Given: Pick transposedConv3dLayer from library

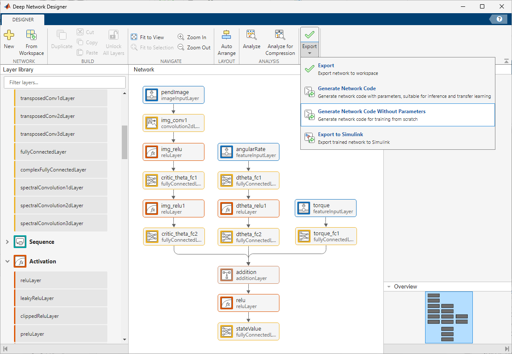Looking at the screenshot, I should click(x=60, y=134).
